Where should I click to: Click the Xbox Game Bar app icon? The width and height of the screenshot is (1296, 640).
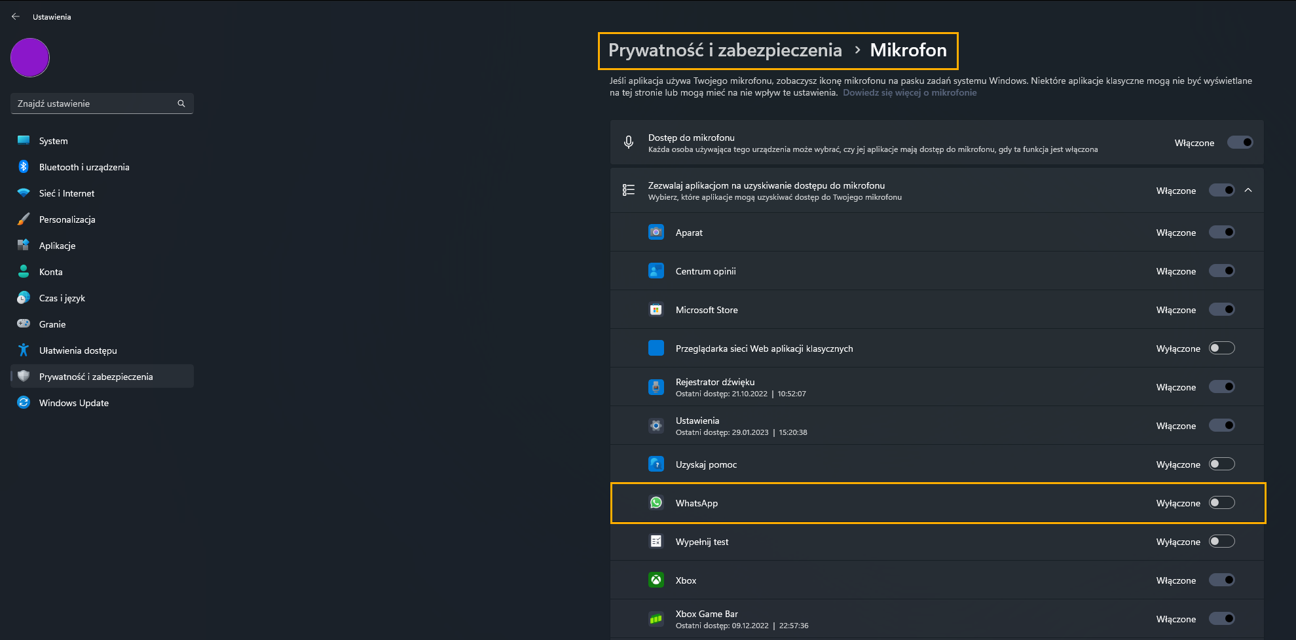click(656, 618)
